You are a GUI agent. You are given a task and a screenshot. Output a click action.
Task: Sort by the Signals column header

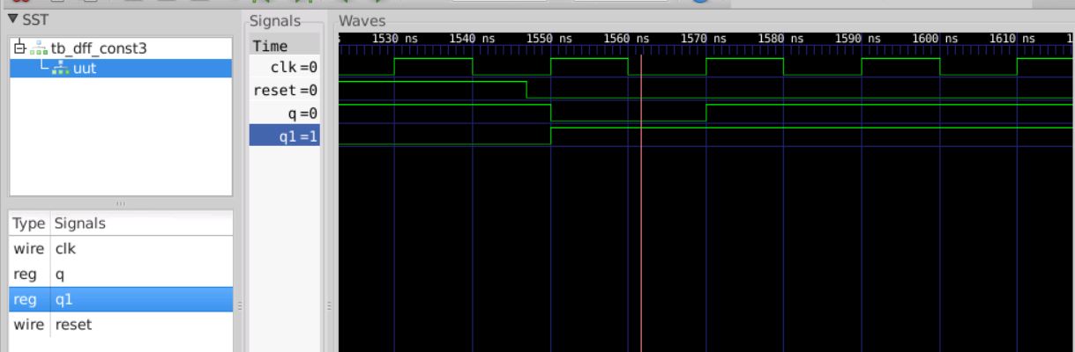point(80,224)
